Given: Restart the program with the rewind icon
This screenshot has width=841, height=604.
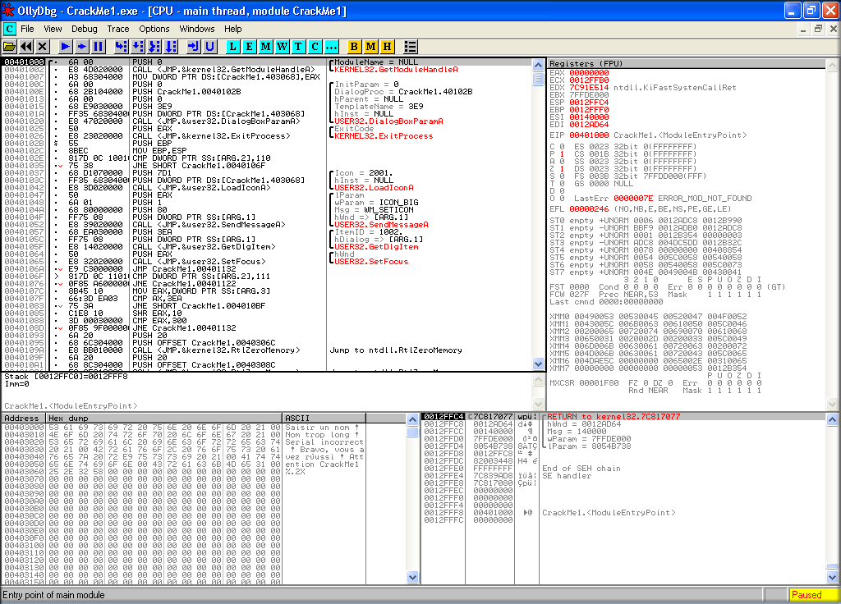Looking at the screenshot, I should click(x=25, y=47).
